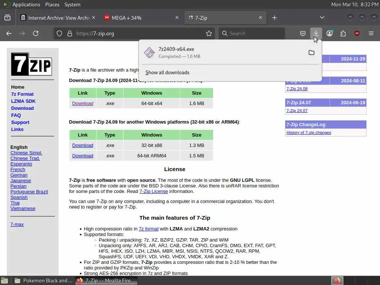The height and width of the screenshot is (285, 380).
Task: Open the Places menu
Action: tap(52, 4)
